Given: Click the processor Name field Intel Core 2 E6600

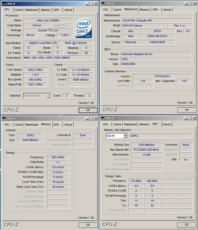Looking at the screenshot, I should 48,20.
